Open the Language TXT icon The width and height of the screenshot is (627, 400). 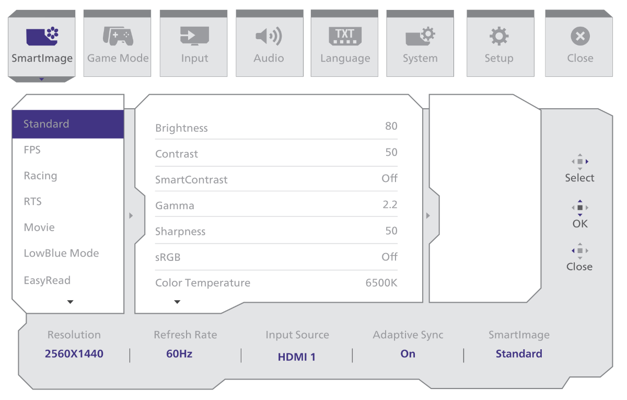pos(345,37)
